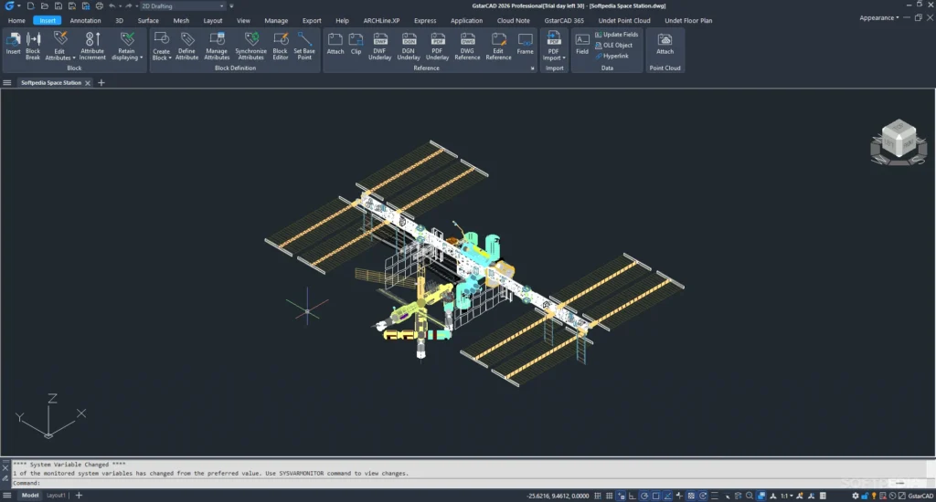
Task: Expand PDF Import dropdown
Action: click(x=564, y=58)
